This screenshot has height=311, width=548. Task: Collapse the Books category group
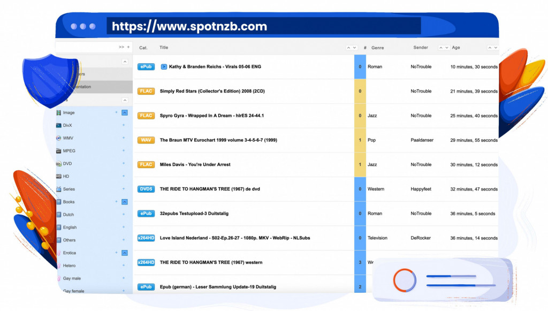pos(124,202)
